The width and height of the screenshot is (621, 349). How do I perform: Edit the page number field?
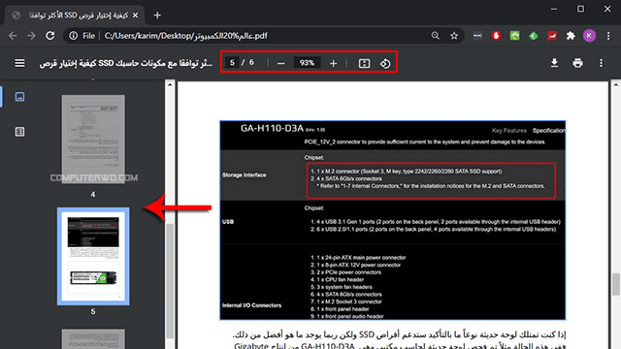232,62
